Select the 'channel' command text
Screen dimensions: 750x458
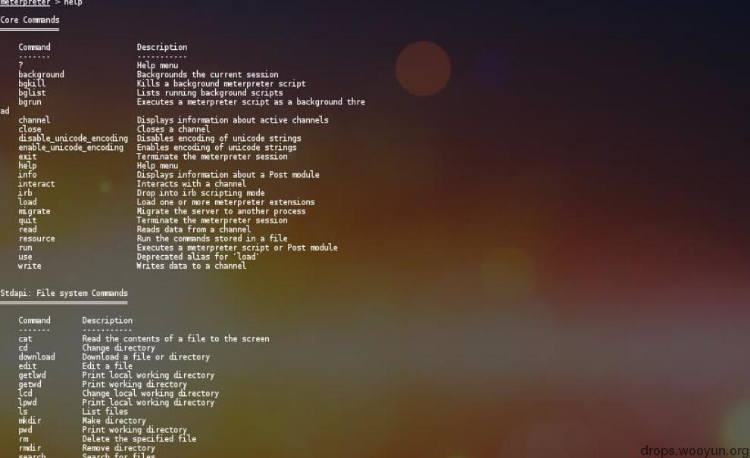[x=34, y=120]
